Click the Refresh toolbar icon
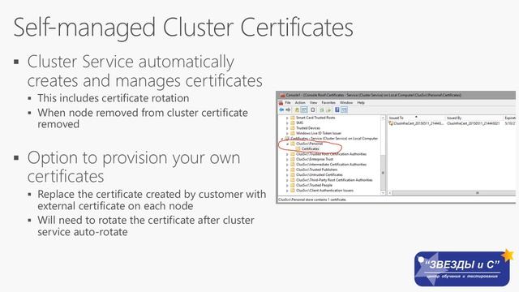 pos(322,110)
